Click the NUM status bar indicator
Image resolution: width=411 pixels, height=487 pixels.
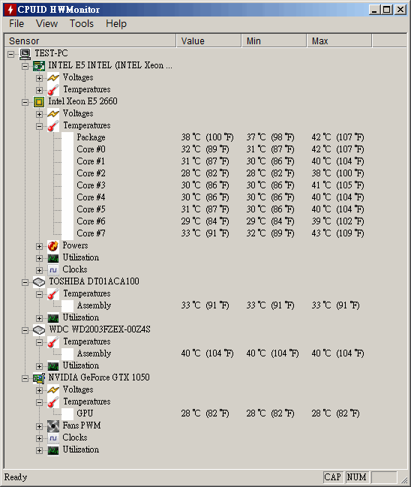[x=356, y=477]
